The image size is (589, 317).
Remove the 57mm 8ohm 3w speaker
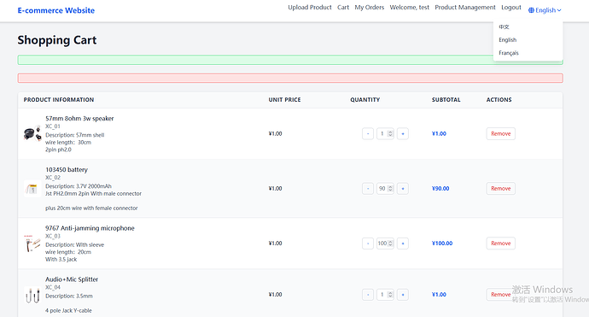[x=501, y=133]
